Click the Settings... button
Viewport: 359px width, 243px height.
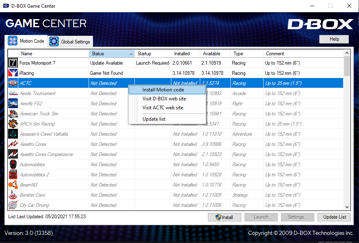[x=298, y=217]
